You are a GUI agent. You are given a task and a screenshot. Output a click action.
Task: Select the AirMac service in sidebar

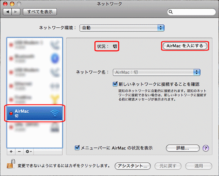tap(35, 114)
